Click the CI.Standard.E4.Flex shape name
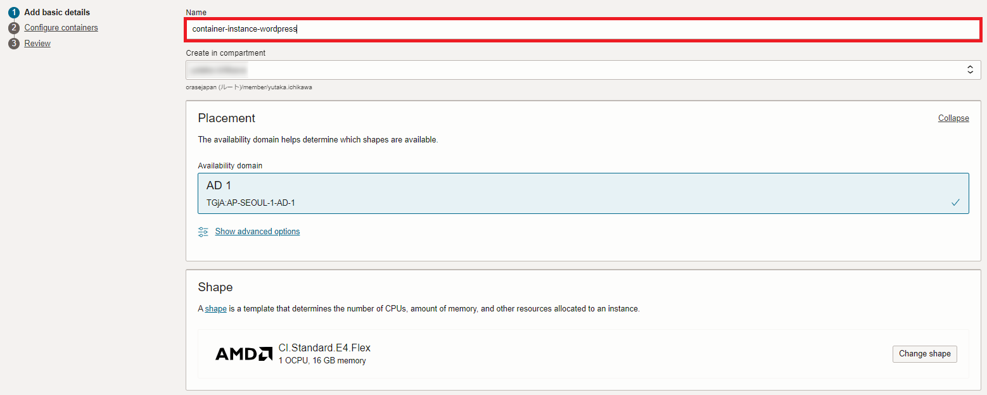Viewport: 987px width, 395px height. pyautogui.click(x=324, y=348)
